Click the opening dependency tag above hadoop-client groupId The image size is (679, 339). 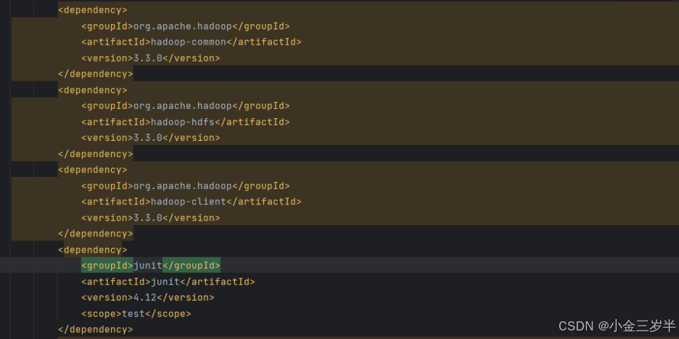[93, 170]
